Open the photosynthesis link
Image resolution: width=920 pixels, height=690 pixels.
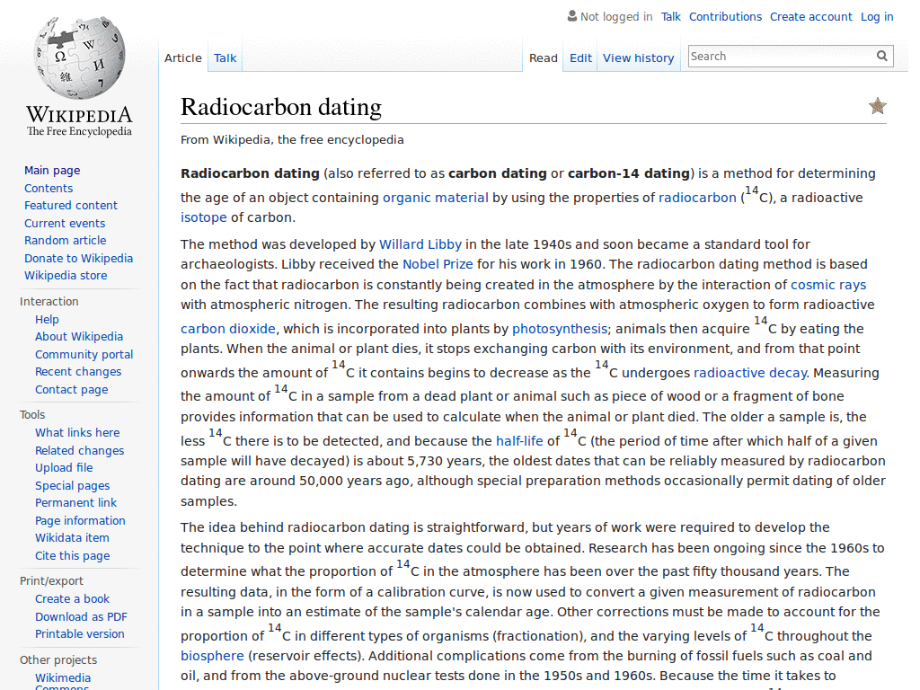coord(560,329)
